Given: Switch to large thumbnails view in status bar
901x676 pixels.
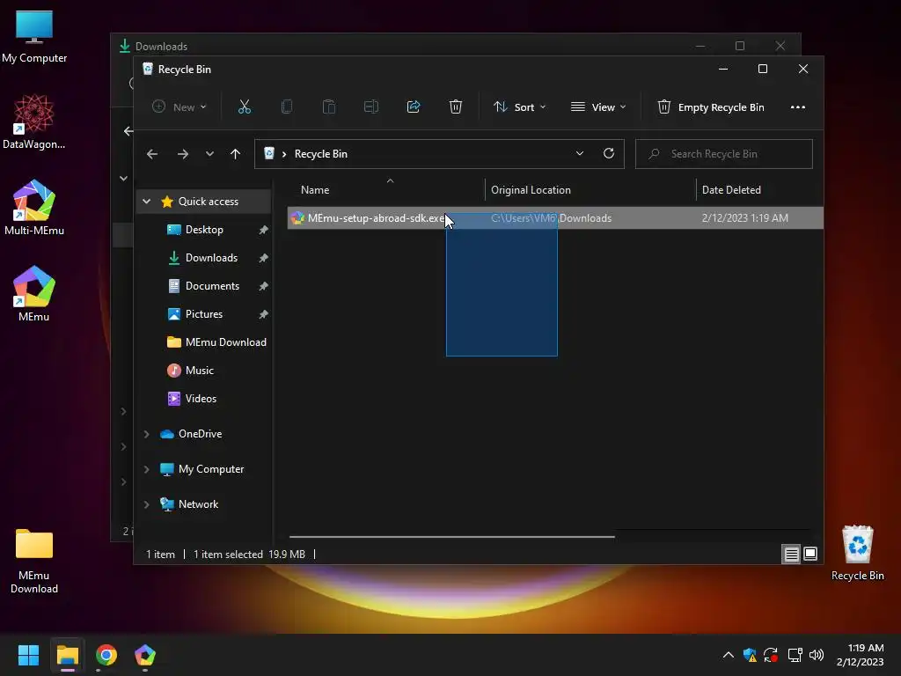Looking at the screenshot, I should (x=810, y=555).
